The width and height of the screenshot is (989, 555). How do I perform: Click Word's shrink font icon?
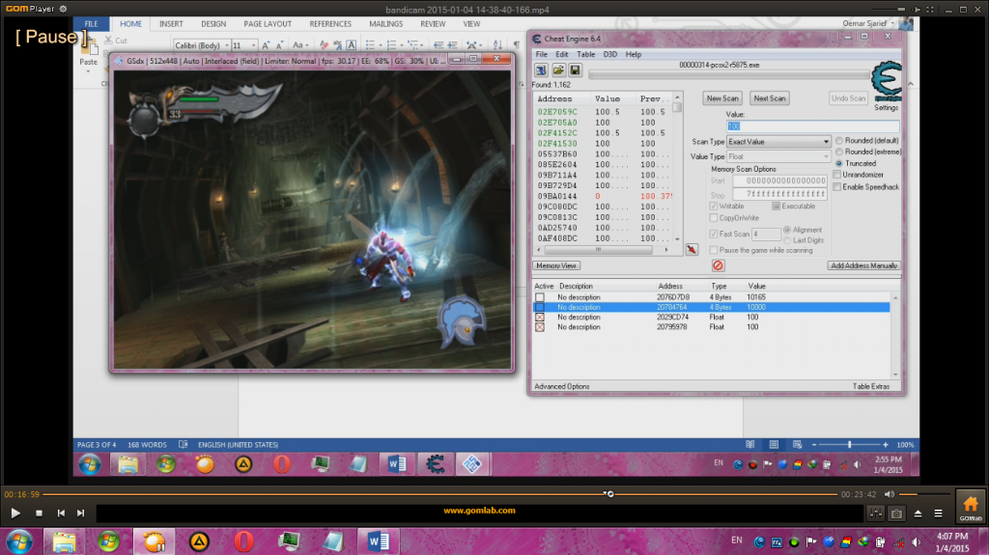pos(280,44)
